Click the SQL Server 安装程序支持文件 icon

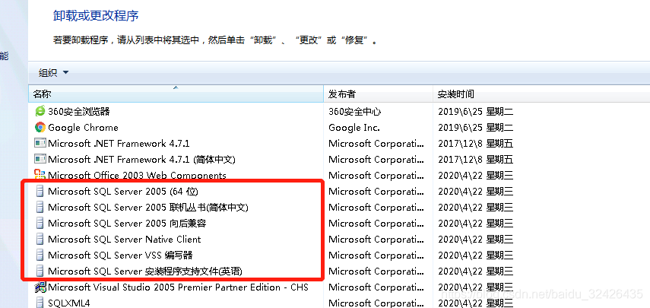(40, 271)
